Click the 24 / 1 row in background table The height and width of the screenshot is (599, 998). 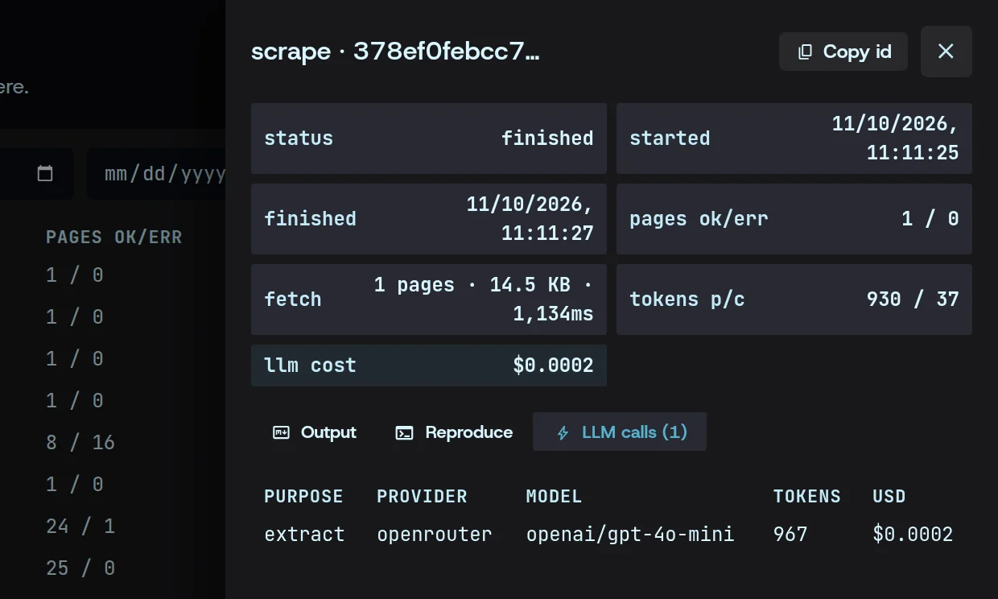click(80, 526)
